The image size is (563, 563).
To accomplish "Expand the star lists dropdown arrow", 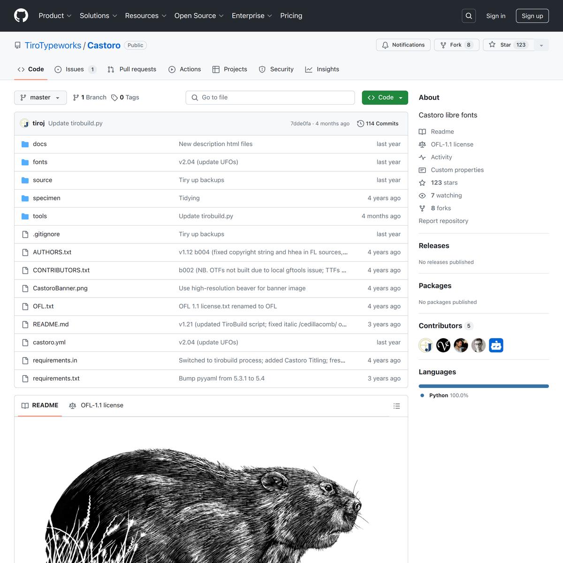I will 541,46.
